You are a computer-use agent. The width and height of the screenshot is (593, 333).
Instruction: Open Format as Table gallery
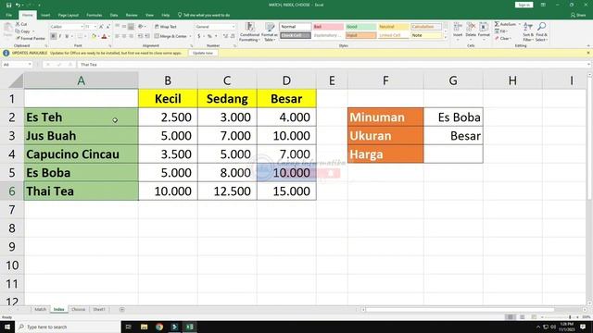(x=270, y=31)
